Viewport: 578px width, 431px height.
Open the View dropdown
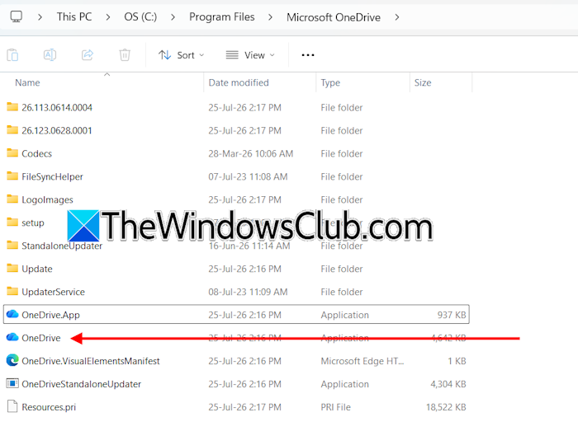(x=251, y=55)
